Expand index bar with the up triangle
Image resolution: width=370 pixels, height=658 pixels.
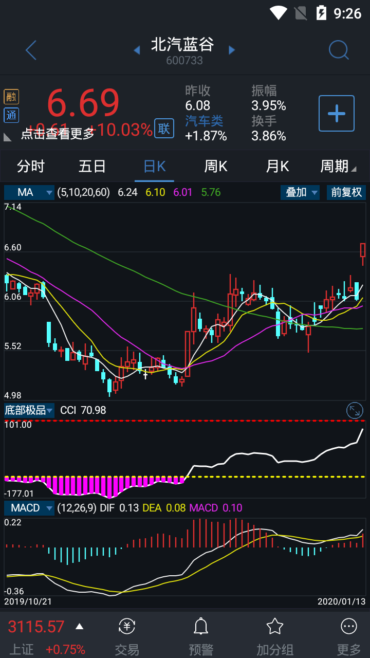pos(79,626)
